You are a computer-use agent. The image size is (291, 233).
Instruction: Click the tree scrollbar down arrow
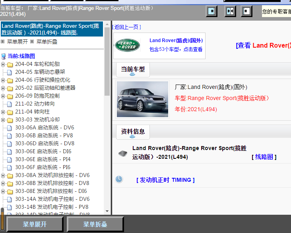tap(107, 211)
